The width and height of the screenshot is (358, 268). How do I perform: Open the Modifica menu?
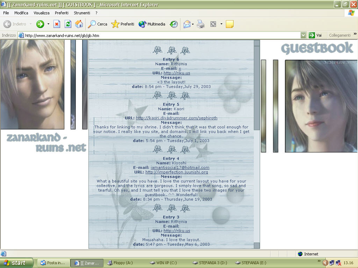[x=21, y=13]
